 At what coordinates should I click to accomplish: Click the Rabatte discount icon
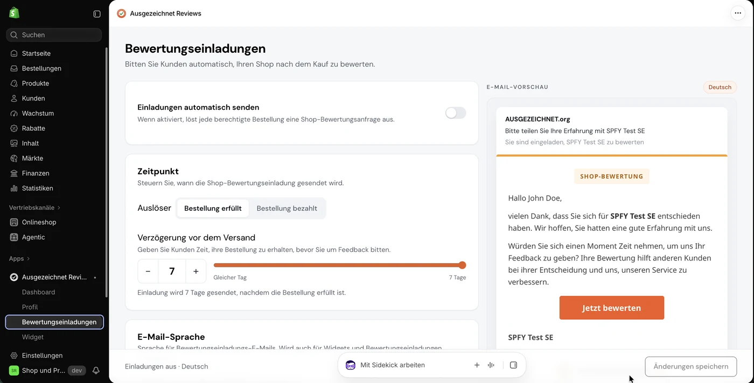coord(14,129)
